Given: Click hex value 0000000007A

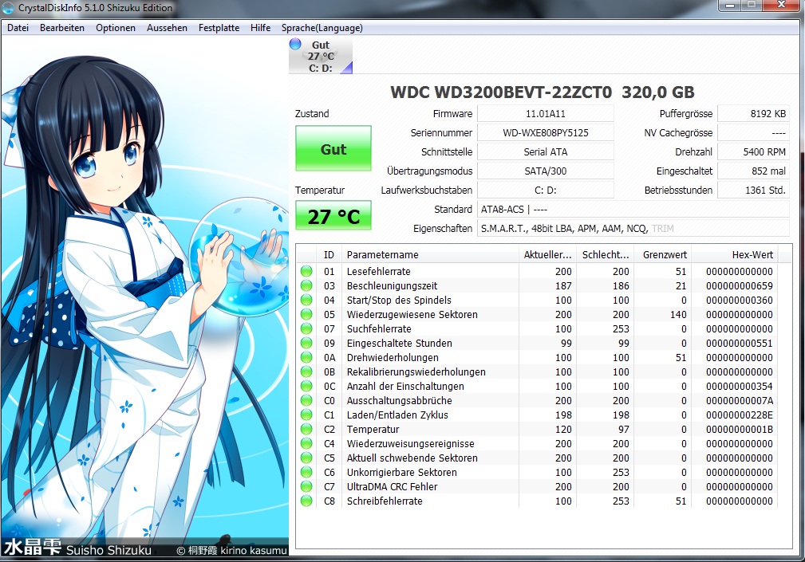Looking at the screenshot, I should coord(740,400).
